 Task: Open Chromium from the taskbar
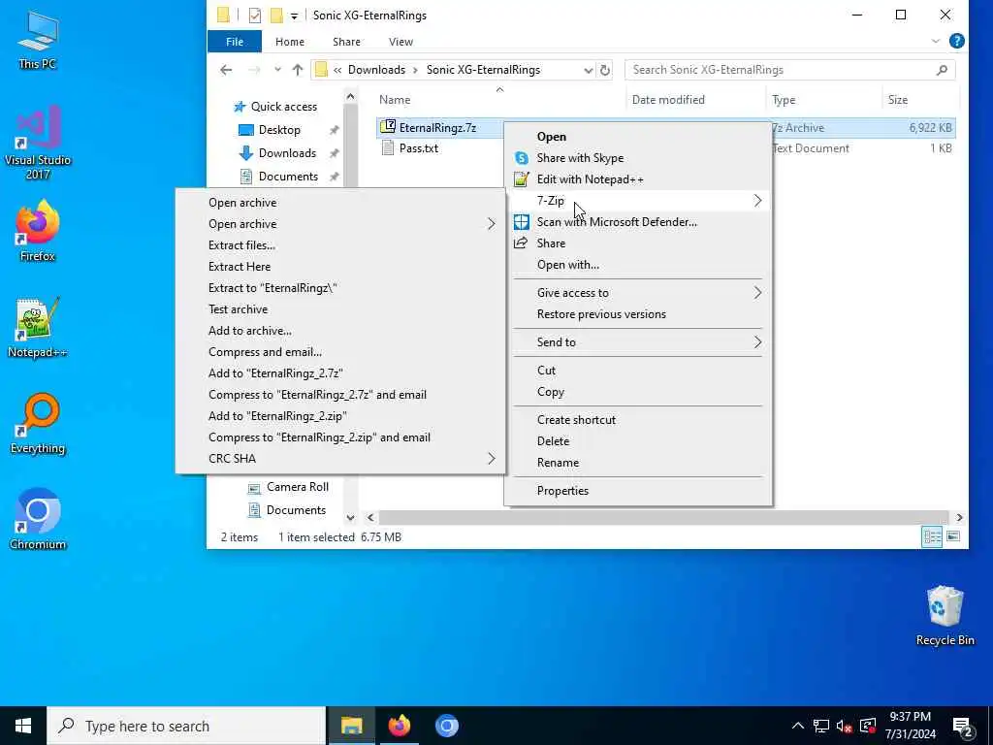tap(446, 726)
